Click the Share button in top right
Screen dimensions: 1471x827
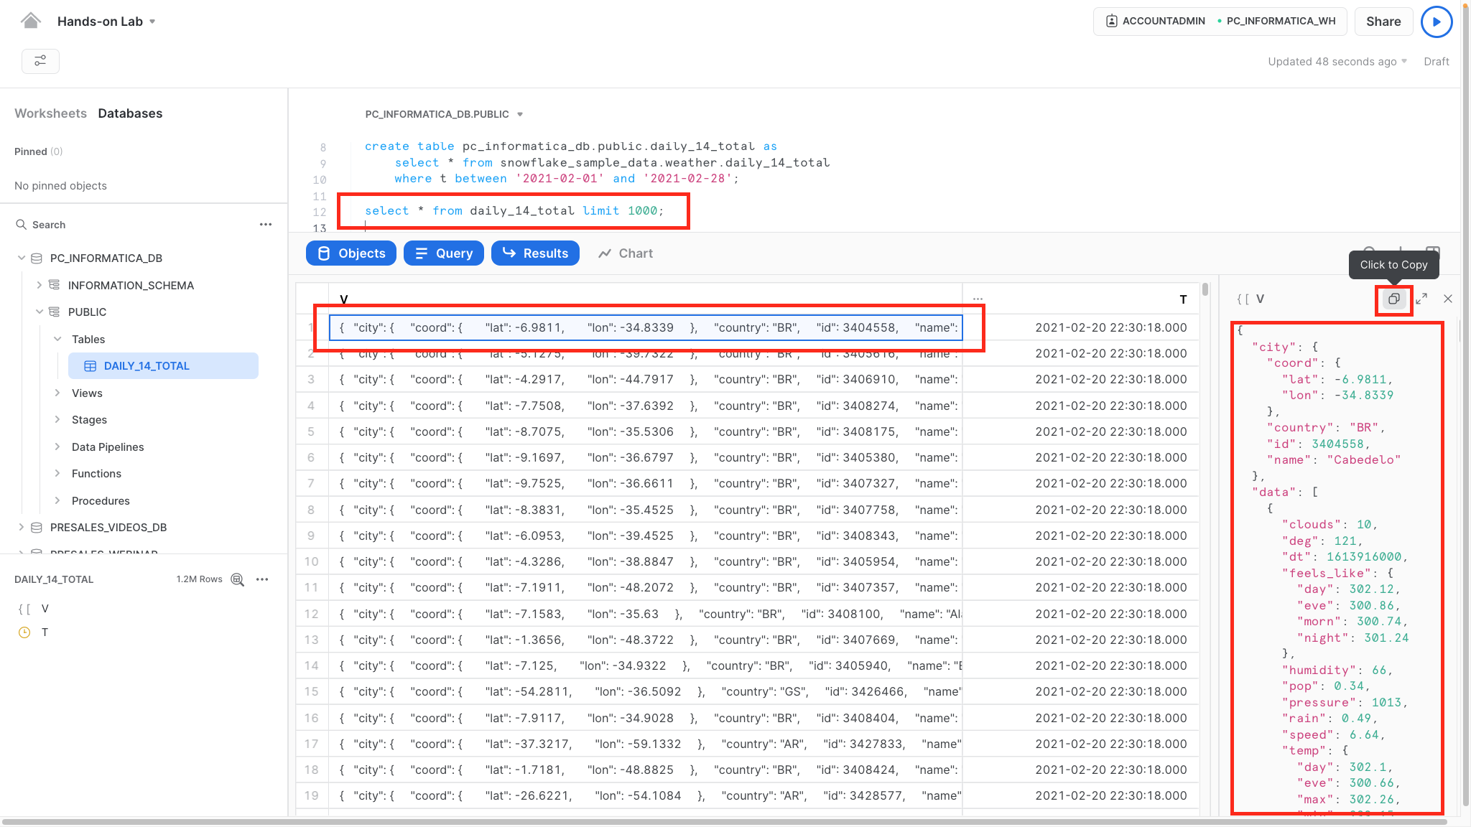[1382, 22]
